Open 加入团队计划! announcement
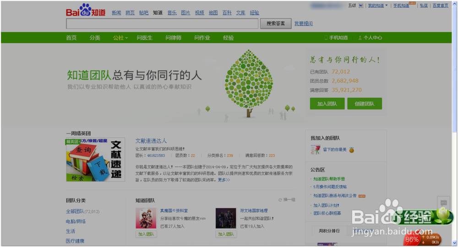This screenshot has width=458, height=247. coord(326,205)
